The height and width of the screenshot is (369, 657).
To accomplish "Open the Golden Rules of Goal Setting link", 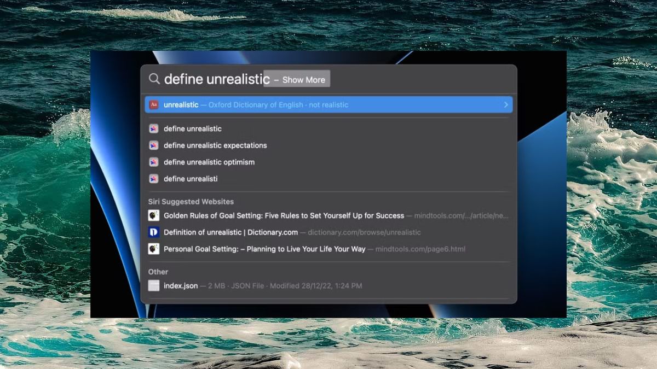I will click(x=284, y=216).
